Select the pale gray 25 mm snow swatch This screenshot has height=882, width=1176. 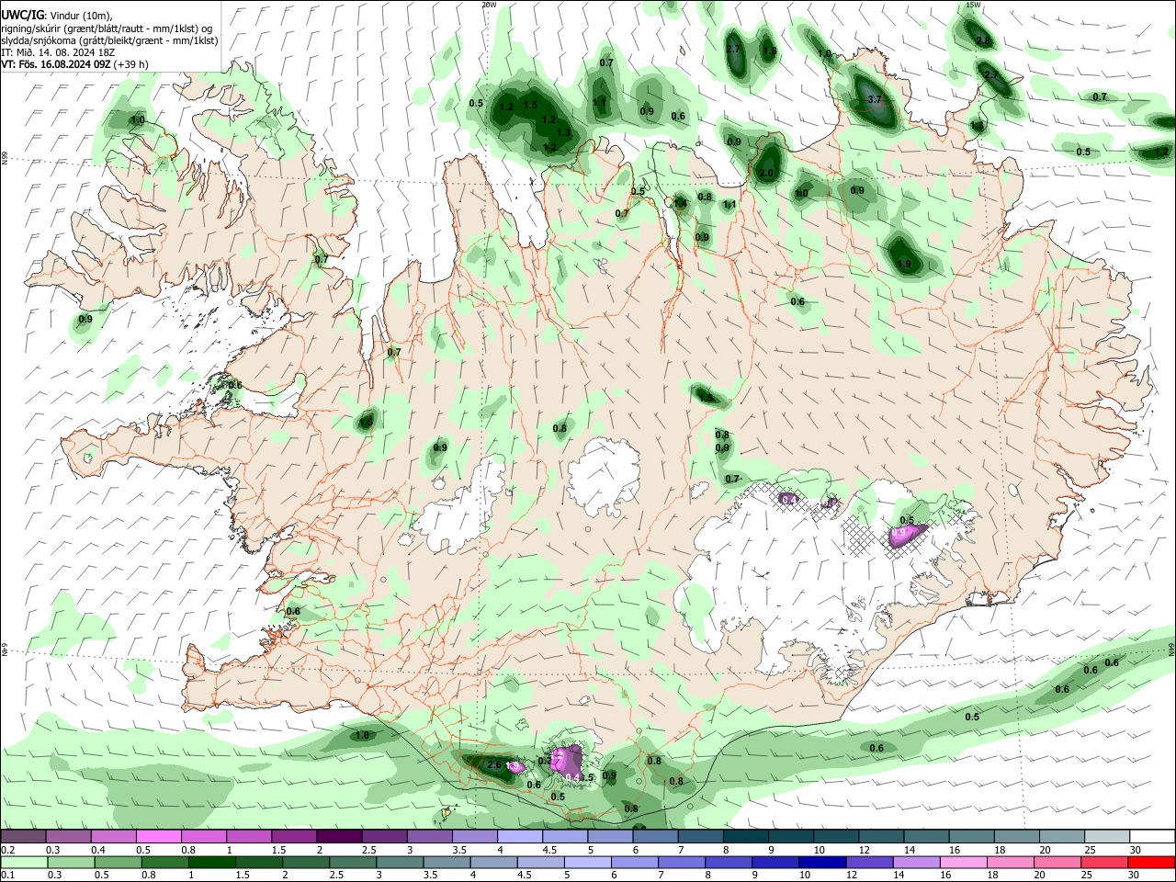coord(1106,837)
